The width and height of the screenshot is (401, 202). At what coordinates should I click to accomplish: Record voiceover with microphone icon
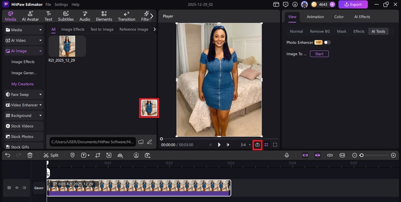click(x=287, y=155)
